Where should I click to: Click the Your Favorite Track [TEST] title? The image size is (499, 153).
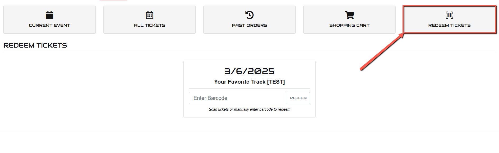249,82
